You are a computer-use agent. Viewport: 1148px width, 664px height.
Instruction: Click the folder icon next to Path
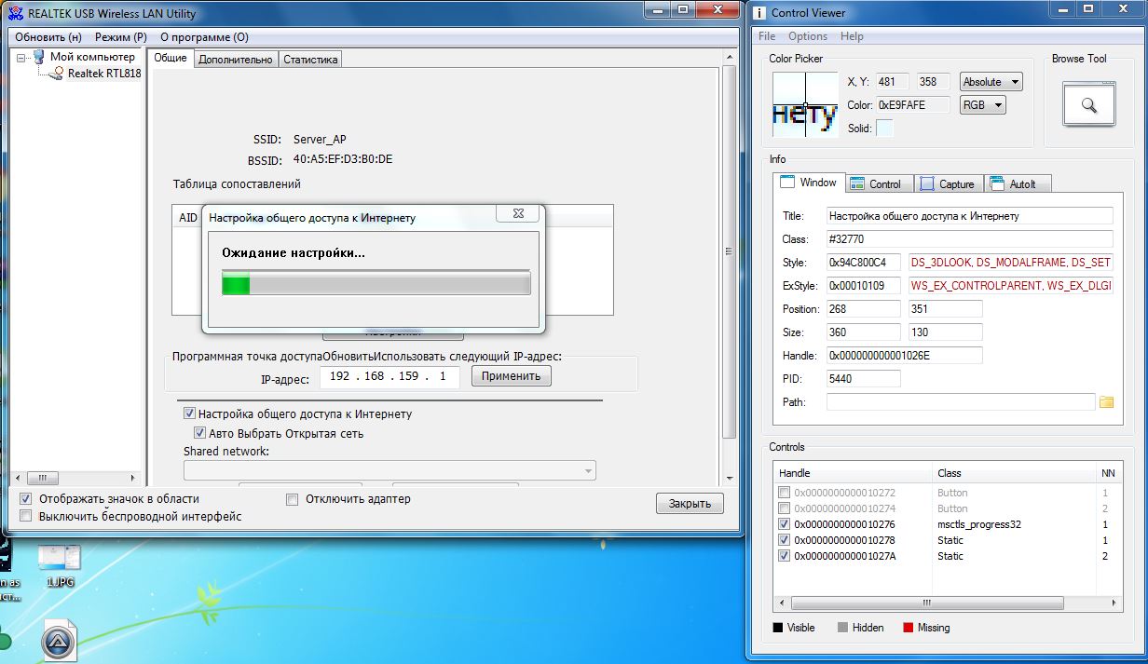(1106, 402)
